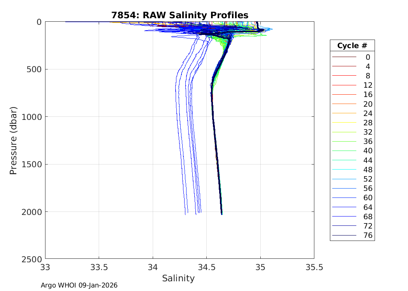Screen dimensions: 408x291
Task: Click the 'Pressure (dbar)' y-axis label
Action: coord(14,140)
